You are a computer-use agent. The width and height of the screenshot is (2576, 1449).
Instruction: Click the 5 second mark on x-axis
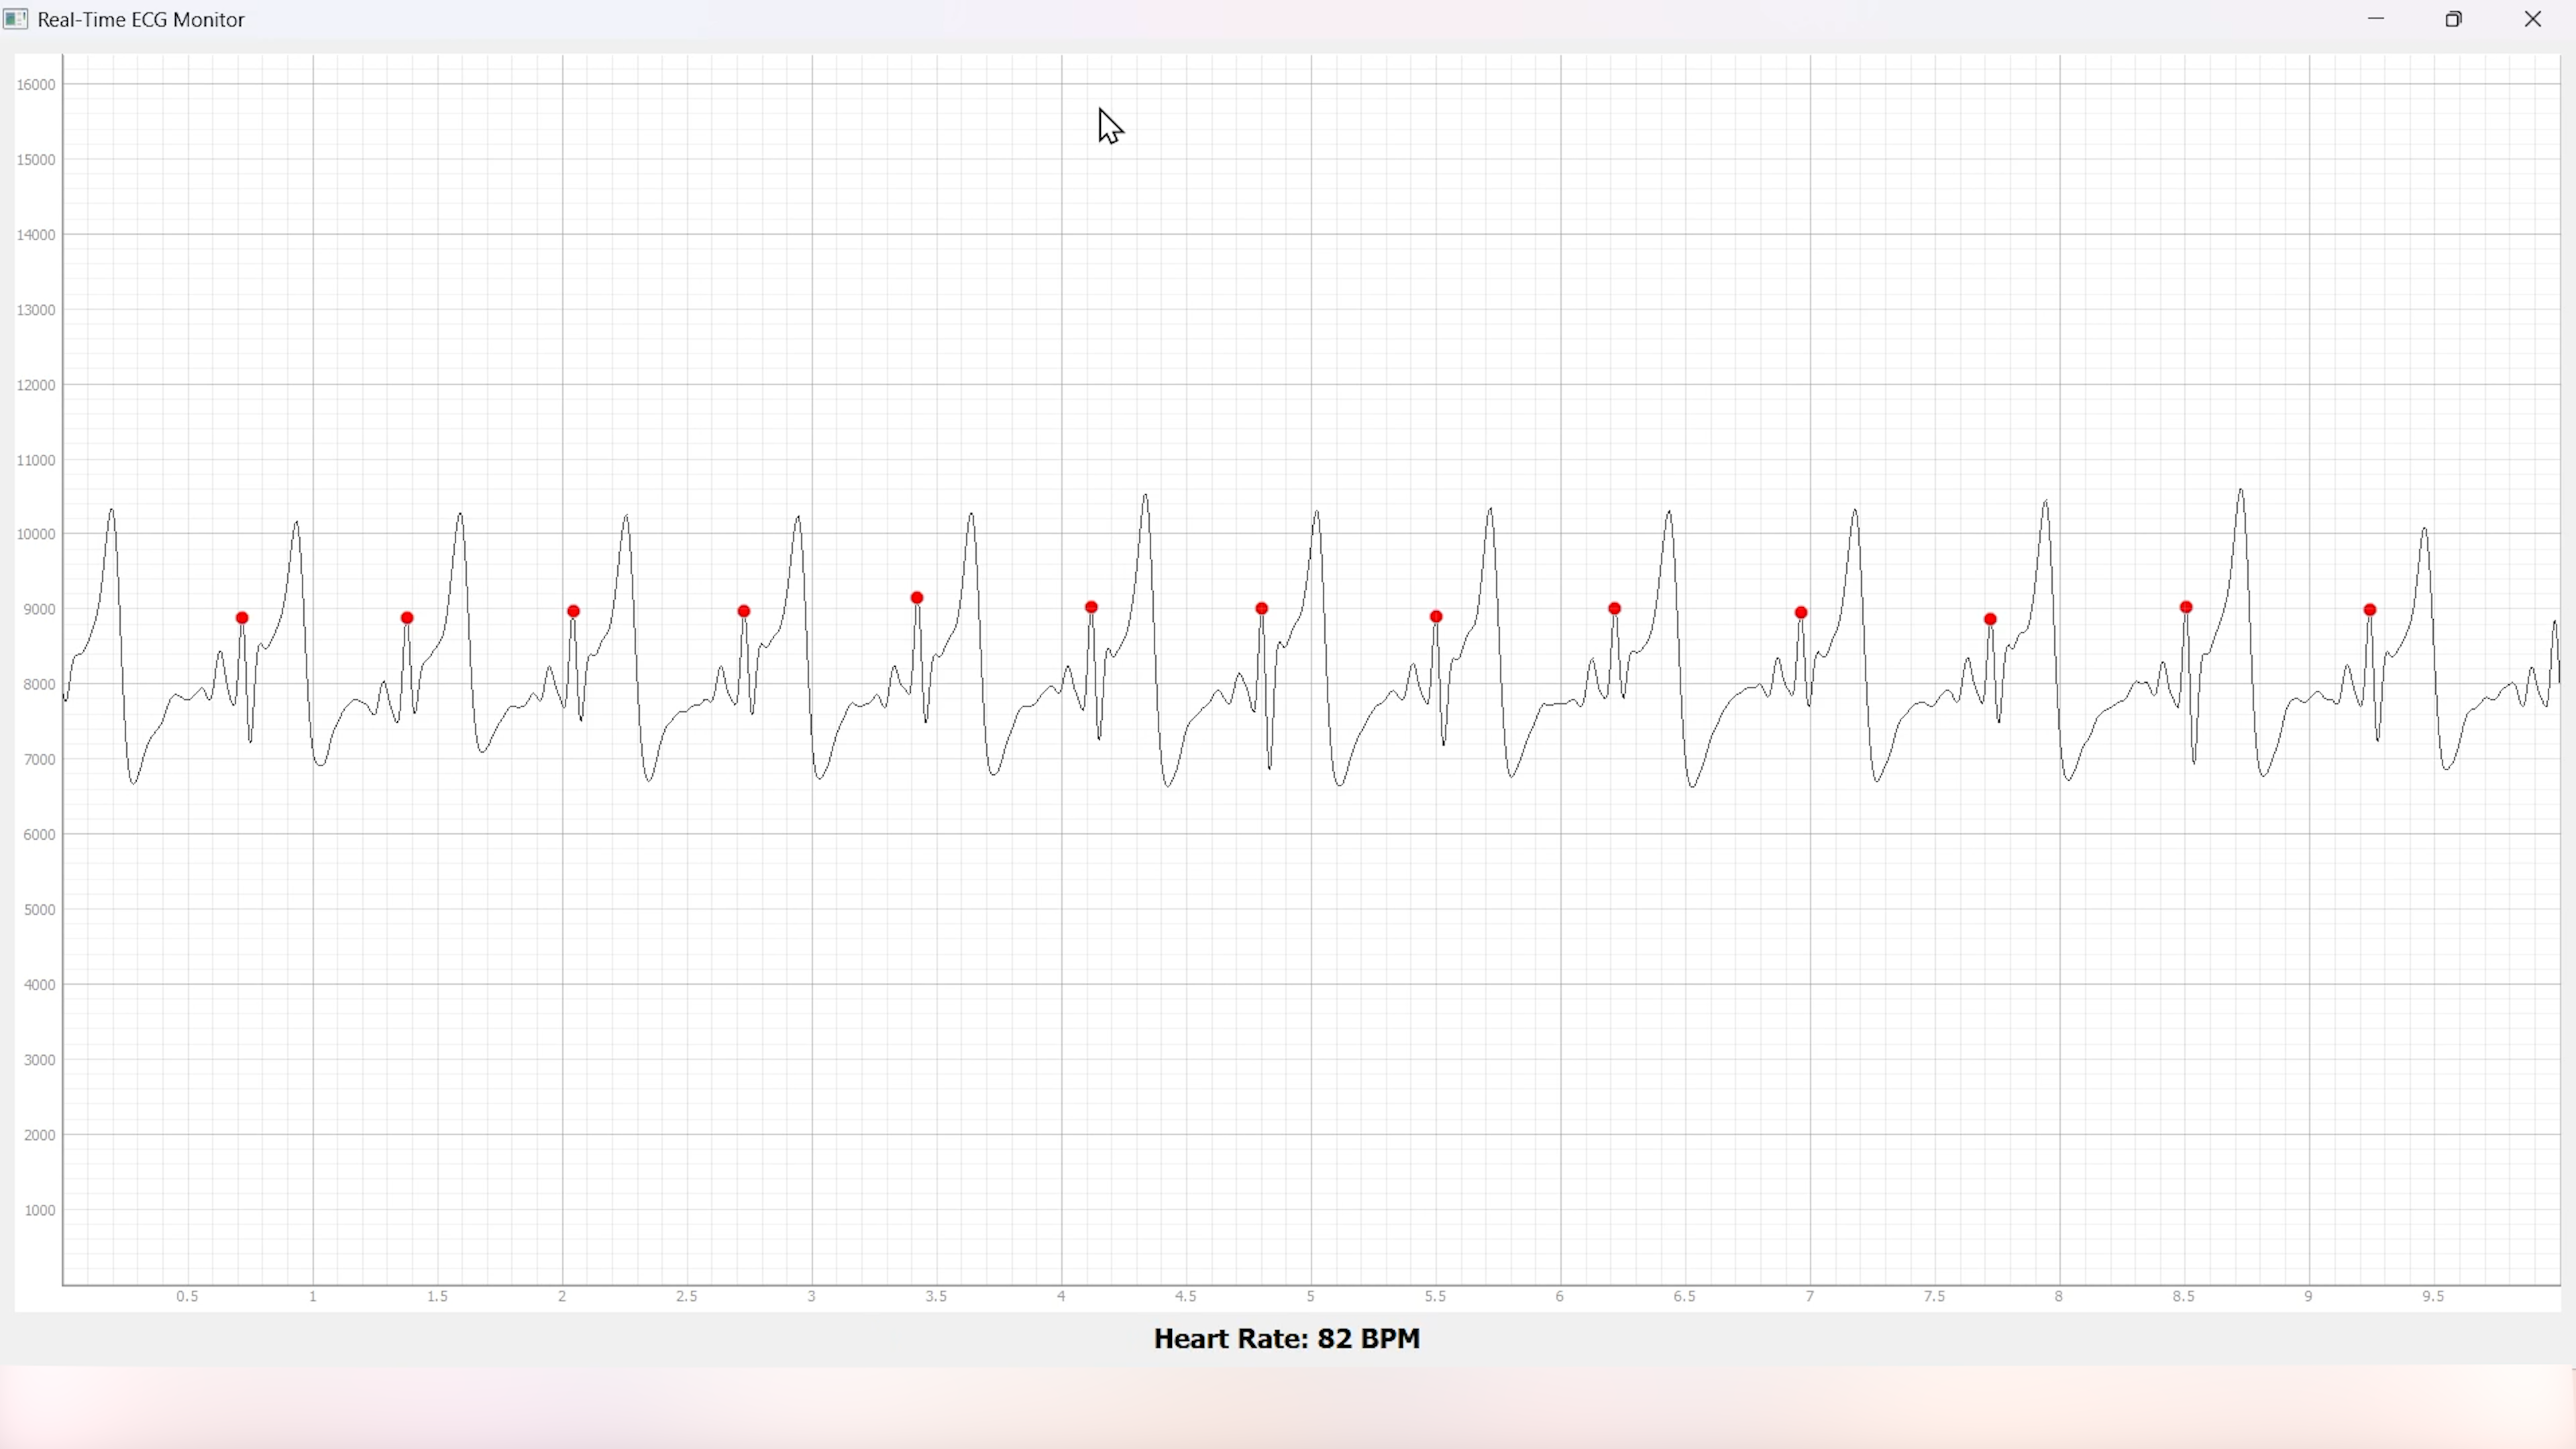(1310, 1296)
